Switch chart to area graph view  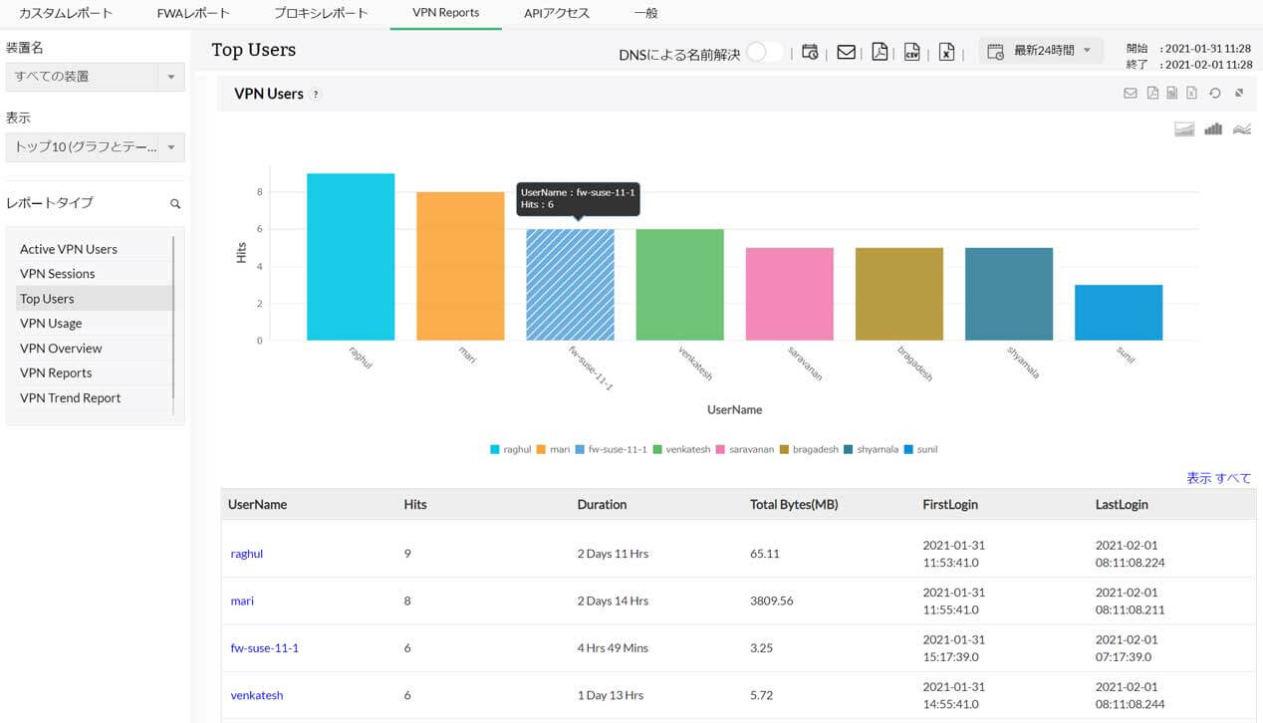pyautogui.click(x=1183, y=129)
